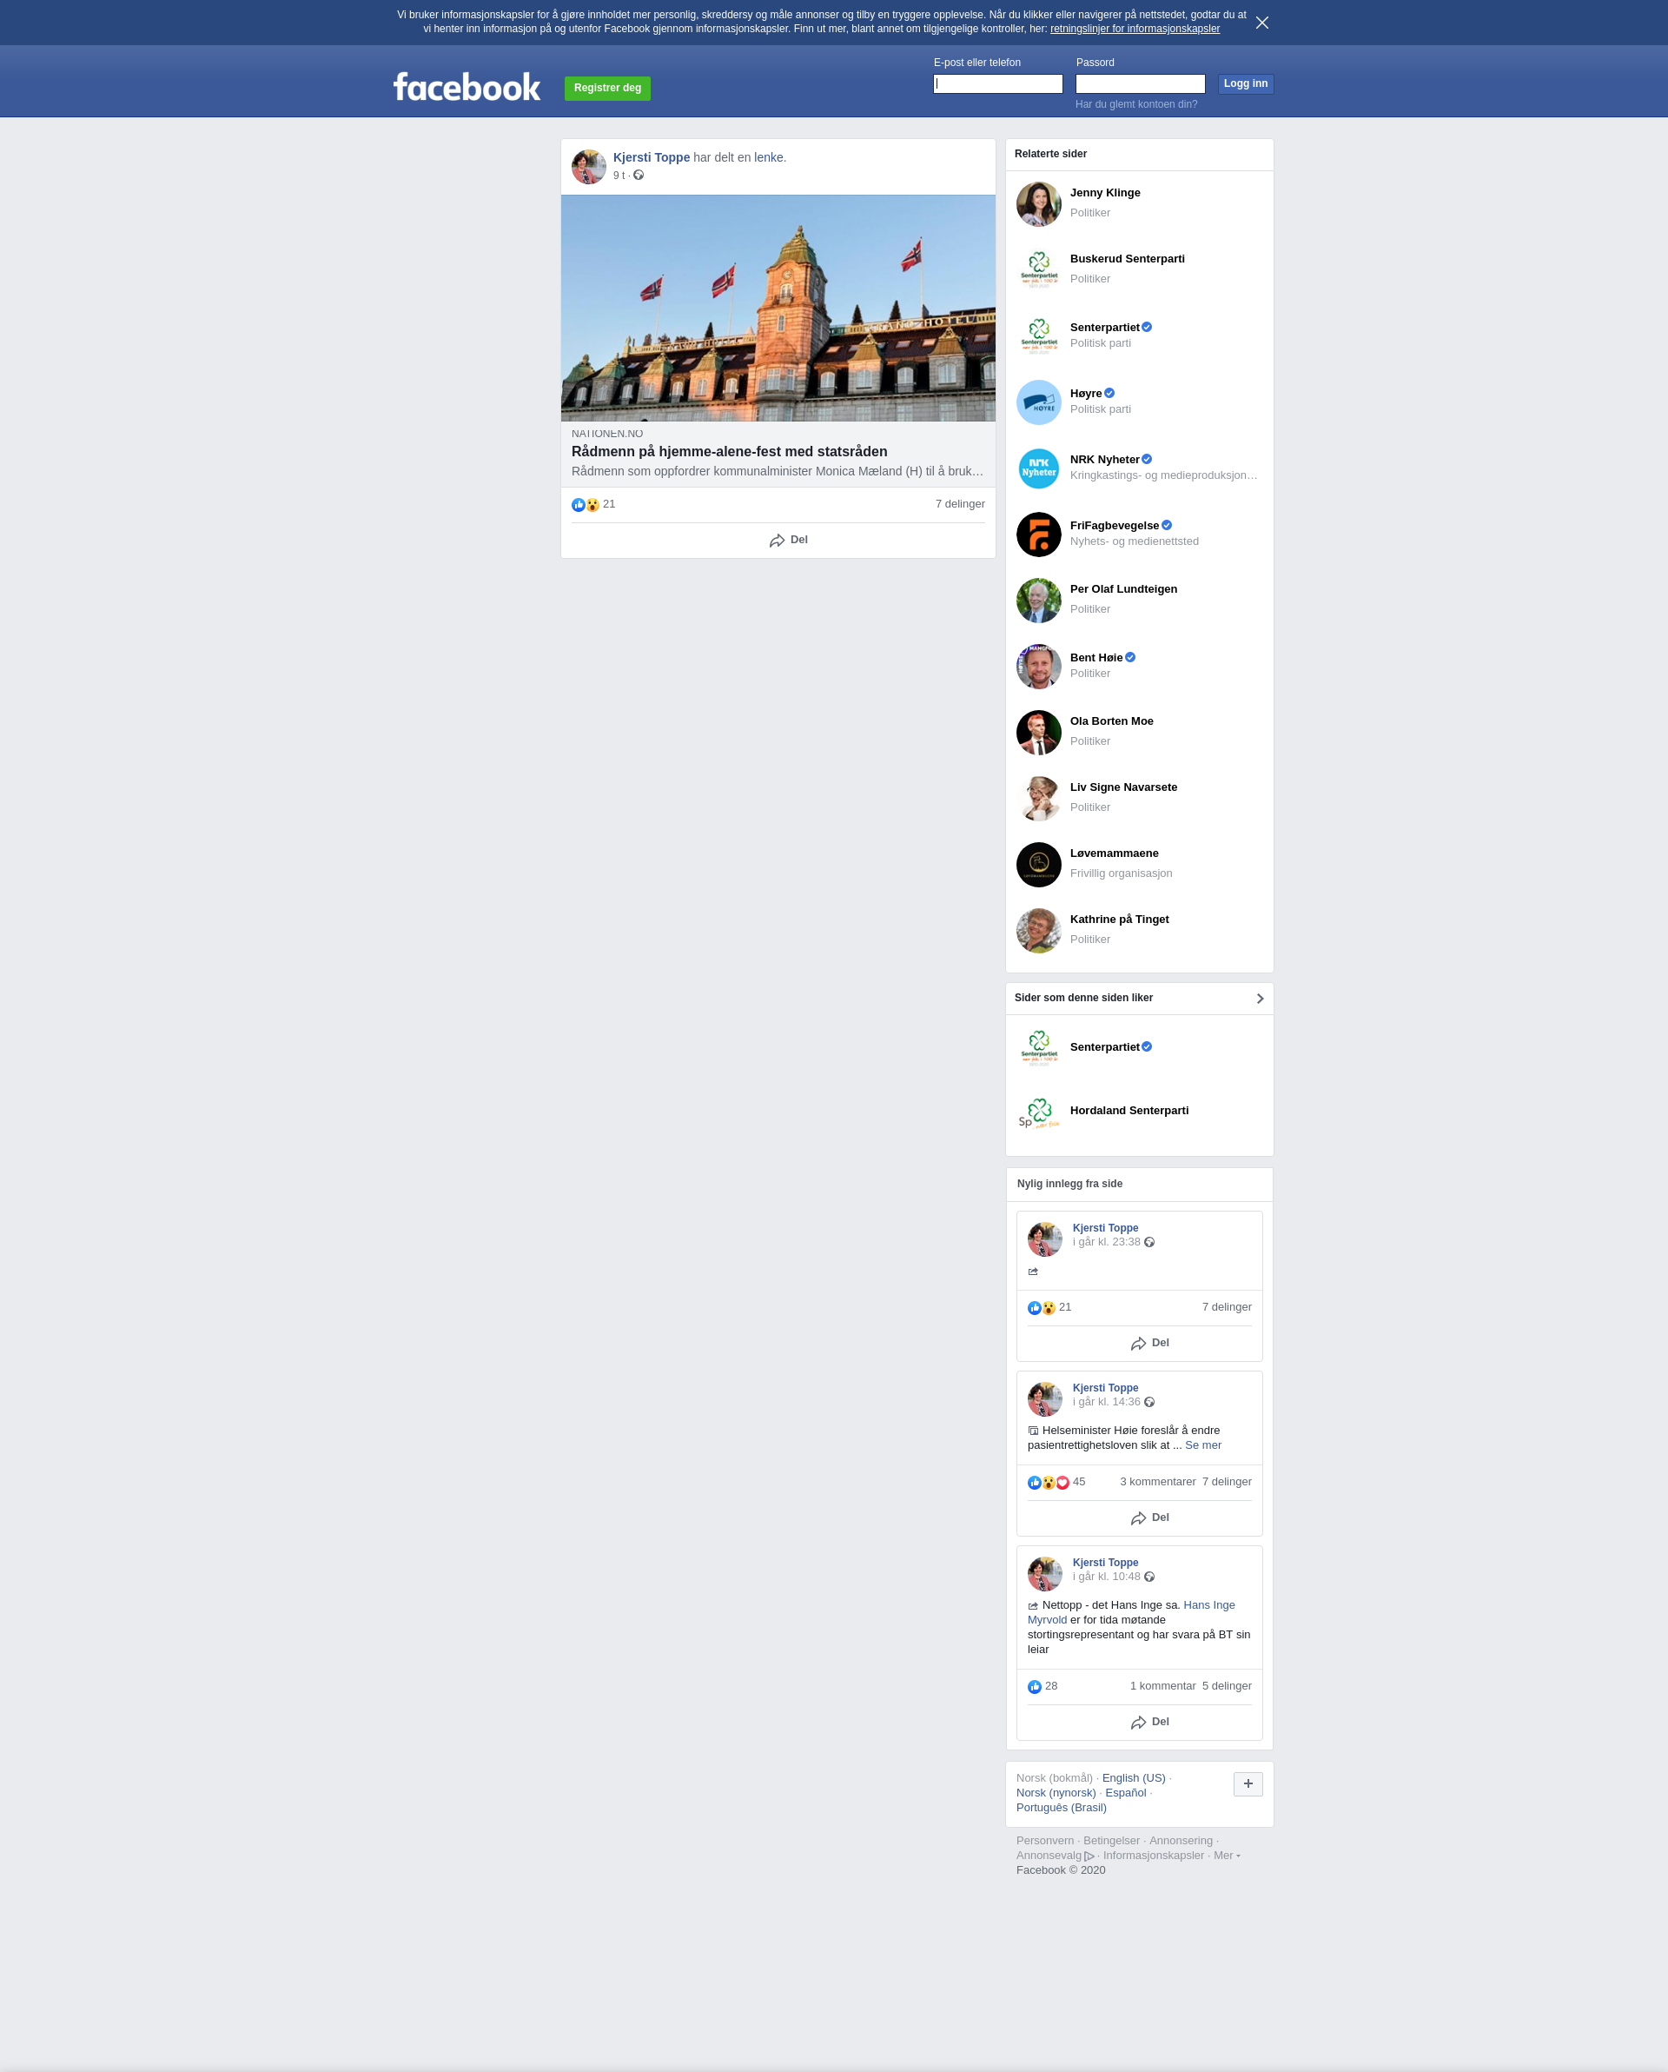The height and width of the screenshot is (2072, 1668).
Task: Open Bent Høie avatar
Action: click(x=1039, y=666)
